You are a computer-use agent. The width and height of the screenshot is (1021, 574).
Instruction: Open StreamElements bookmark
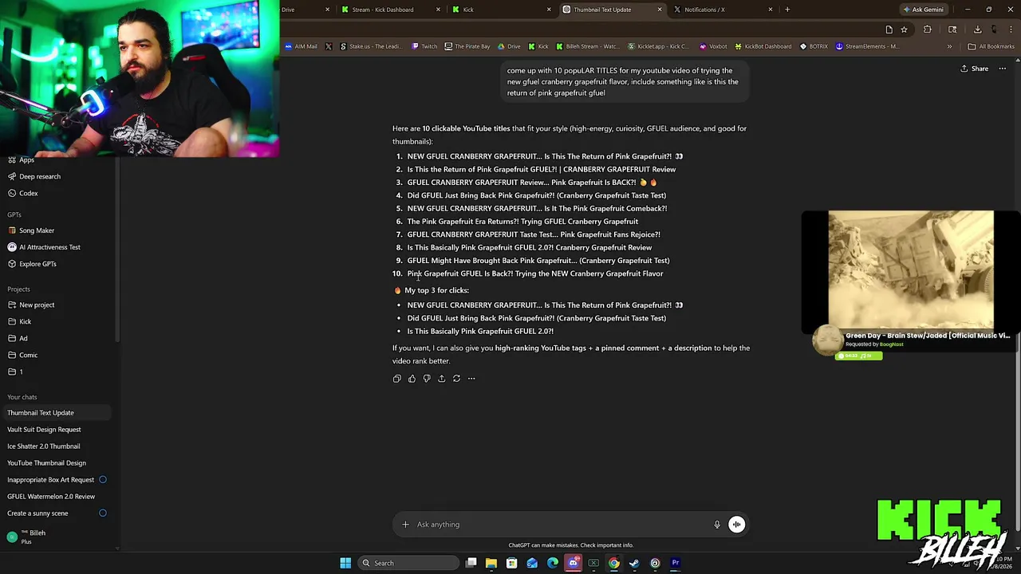pos(867,46)
